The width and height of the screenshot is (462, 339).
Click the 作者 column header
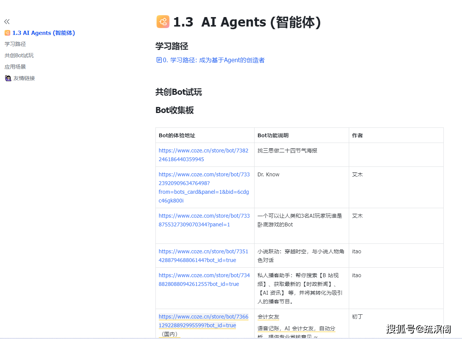(357, 135)
